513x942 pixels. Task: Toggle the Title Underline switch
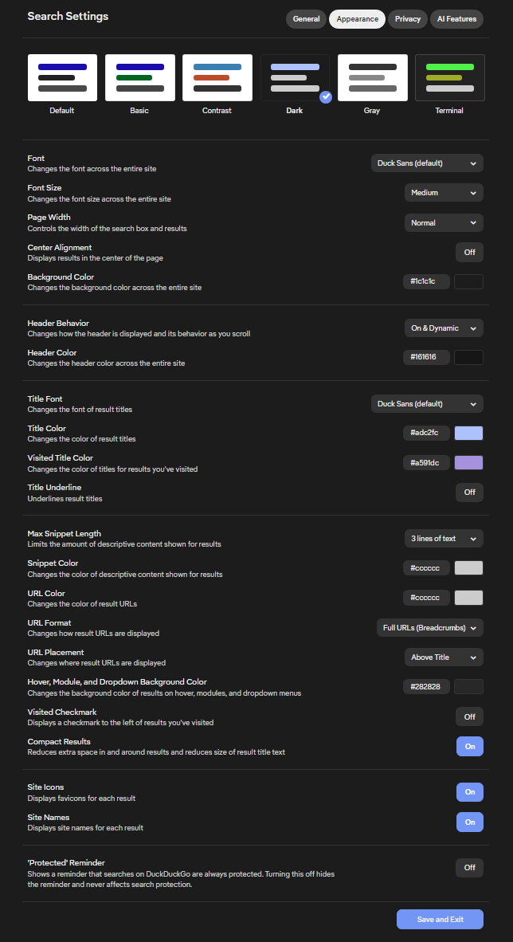click(469, 492)
